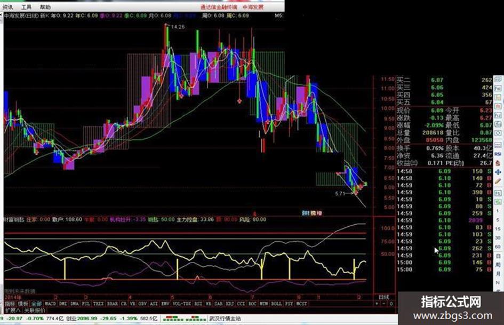The image size is (504, 325).
Task: Click the plus zoom button near 日线
Action: point(377,304)
